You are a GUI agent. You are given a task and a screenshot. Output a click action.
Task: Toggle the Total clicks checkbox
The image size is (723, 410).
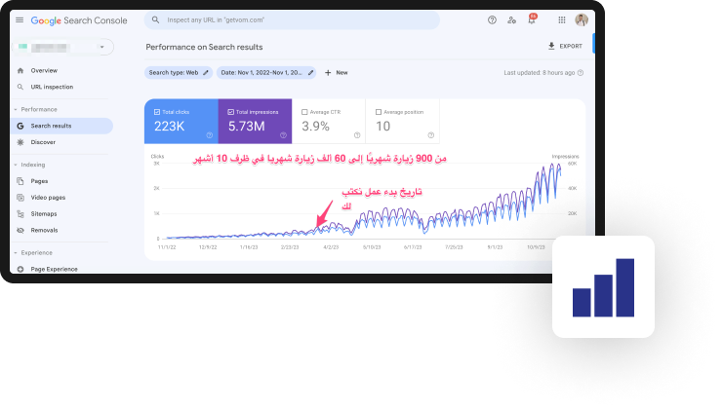(x=158, y=112)
